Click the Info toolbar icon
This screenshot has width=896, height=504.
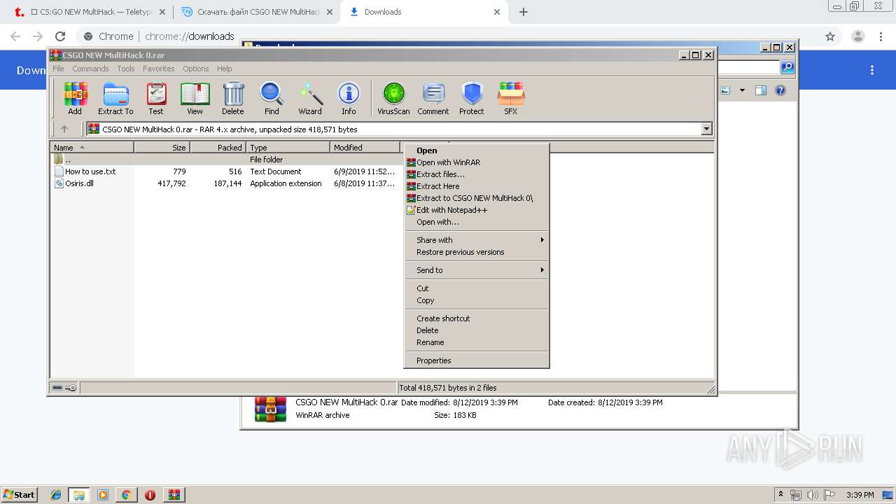pyautogui.click(x=349, y=98)
